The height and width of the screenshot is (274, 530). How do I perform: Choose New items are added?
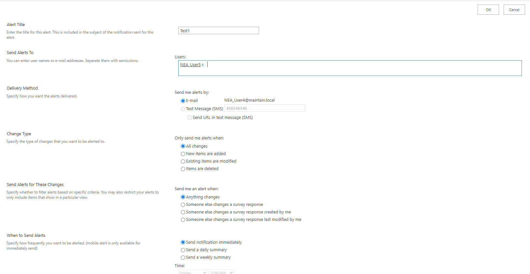coord(183,154)
